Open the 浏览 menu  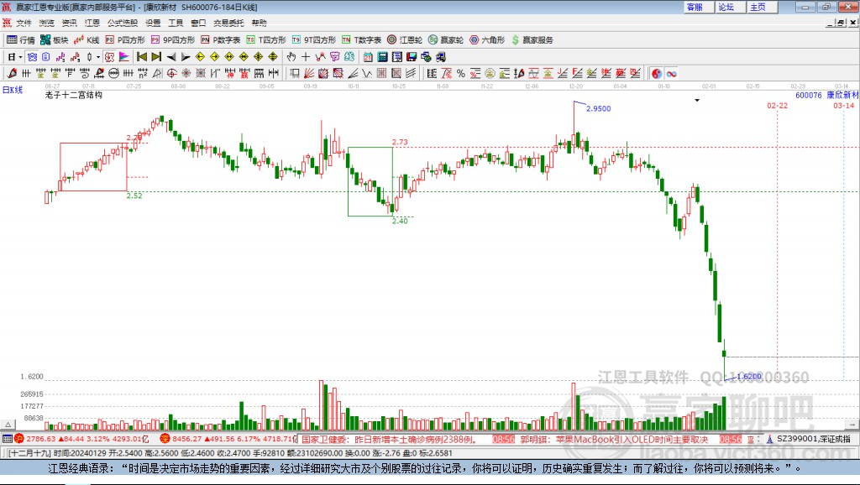tap(47, 23)
